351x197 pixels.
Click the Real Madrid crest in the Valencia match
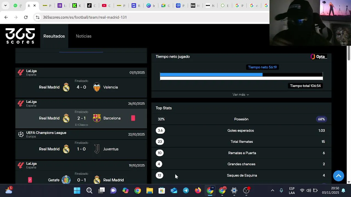coord(66,87)
